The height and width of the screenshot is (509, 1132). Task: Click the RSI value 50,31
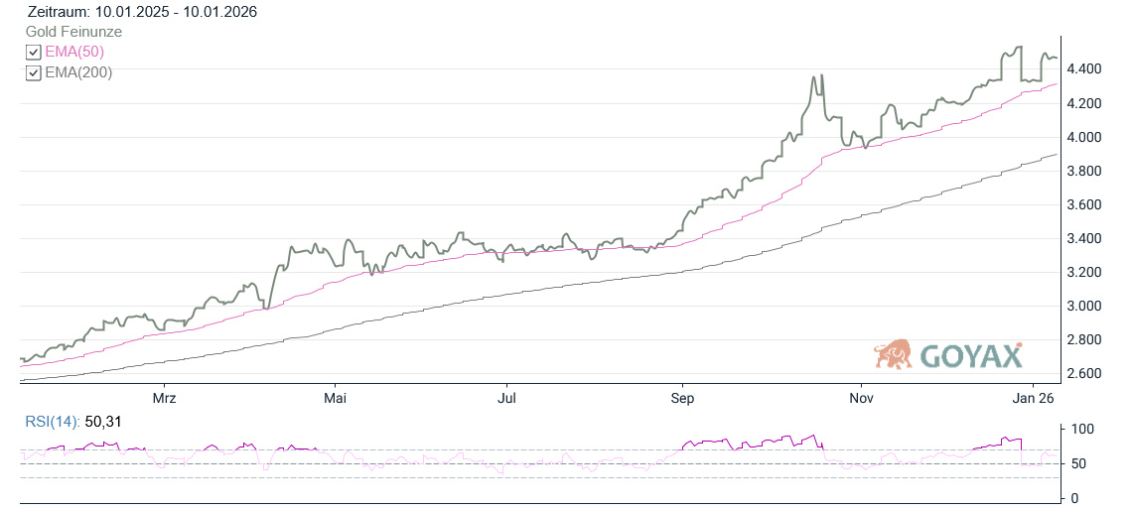(103, 423)
